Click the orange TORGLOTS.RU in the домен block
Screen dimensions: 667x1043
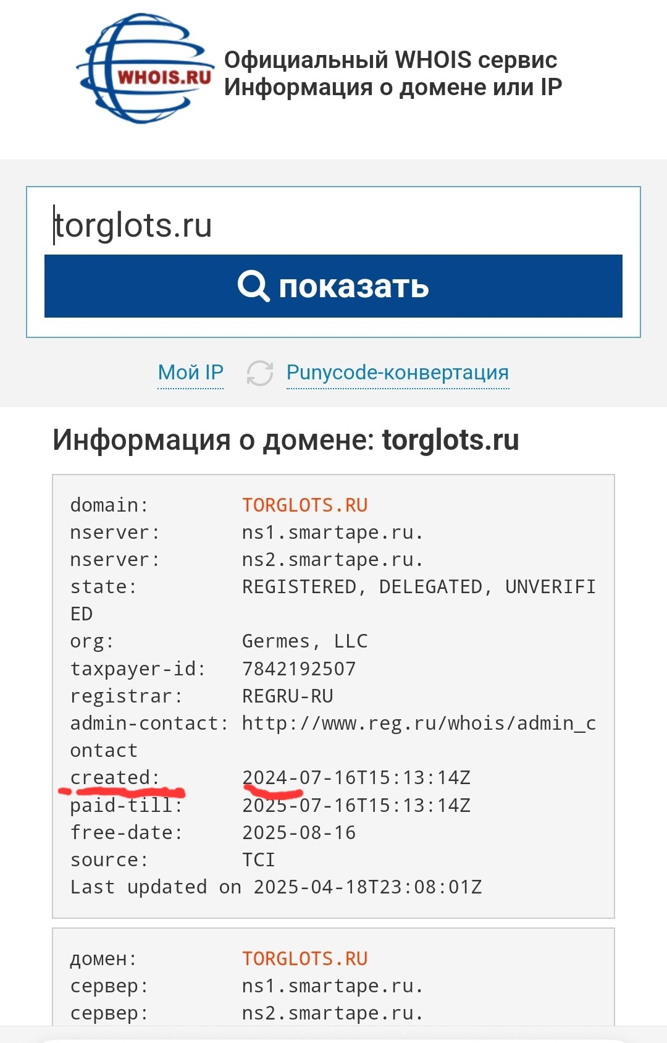(x=304, y=959)
